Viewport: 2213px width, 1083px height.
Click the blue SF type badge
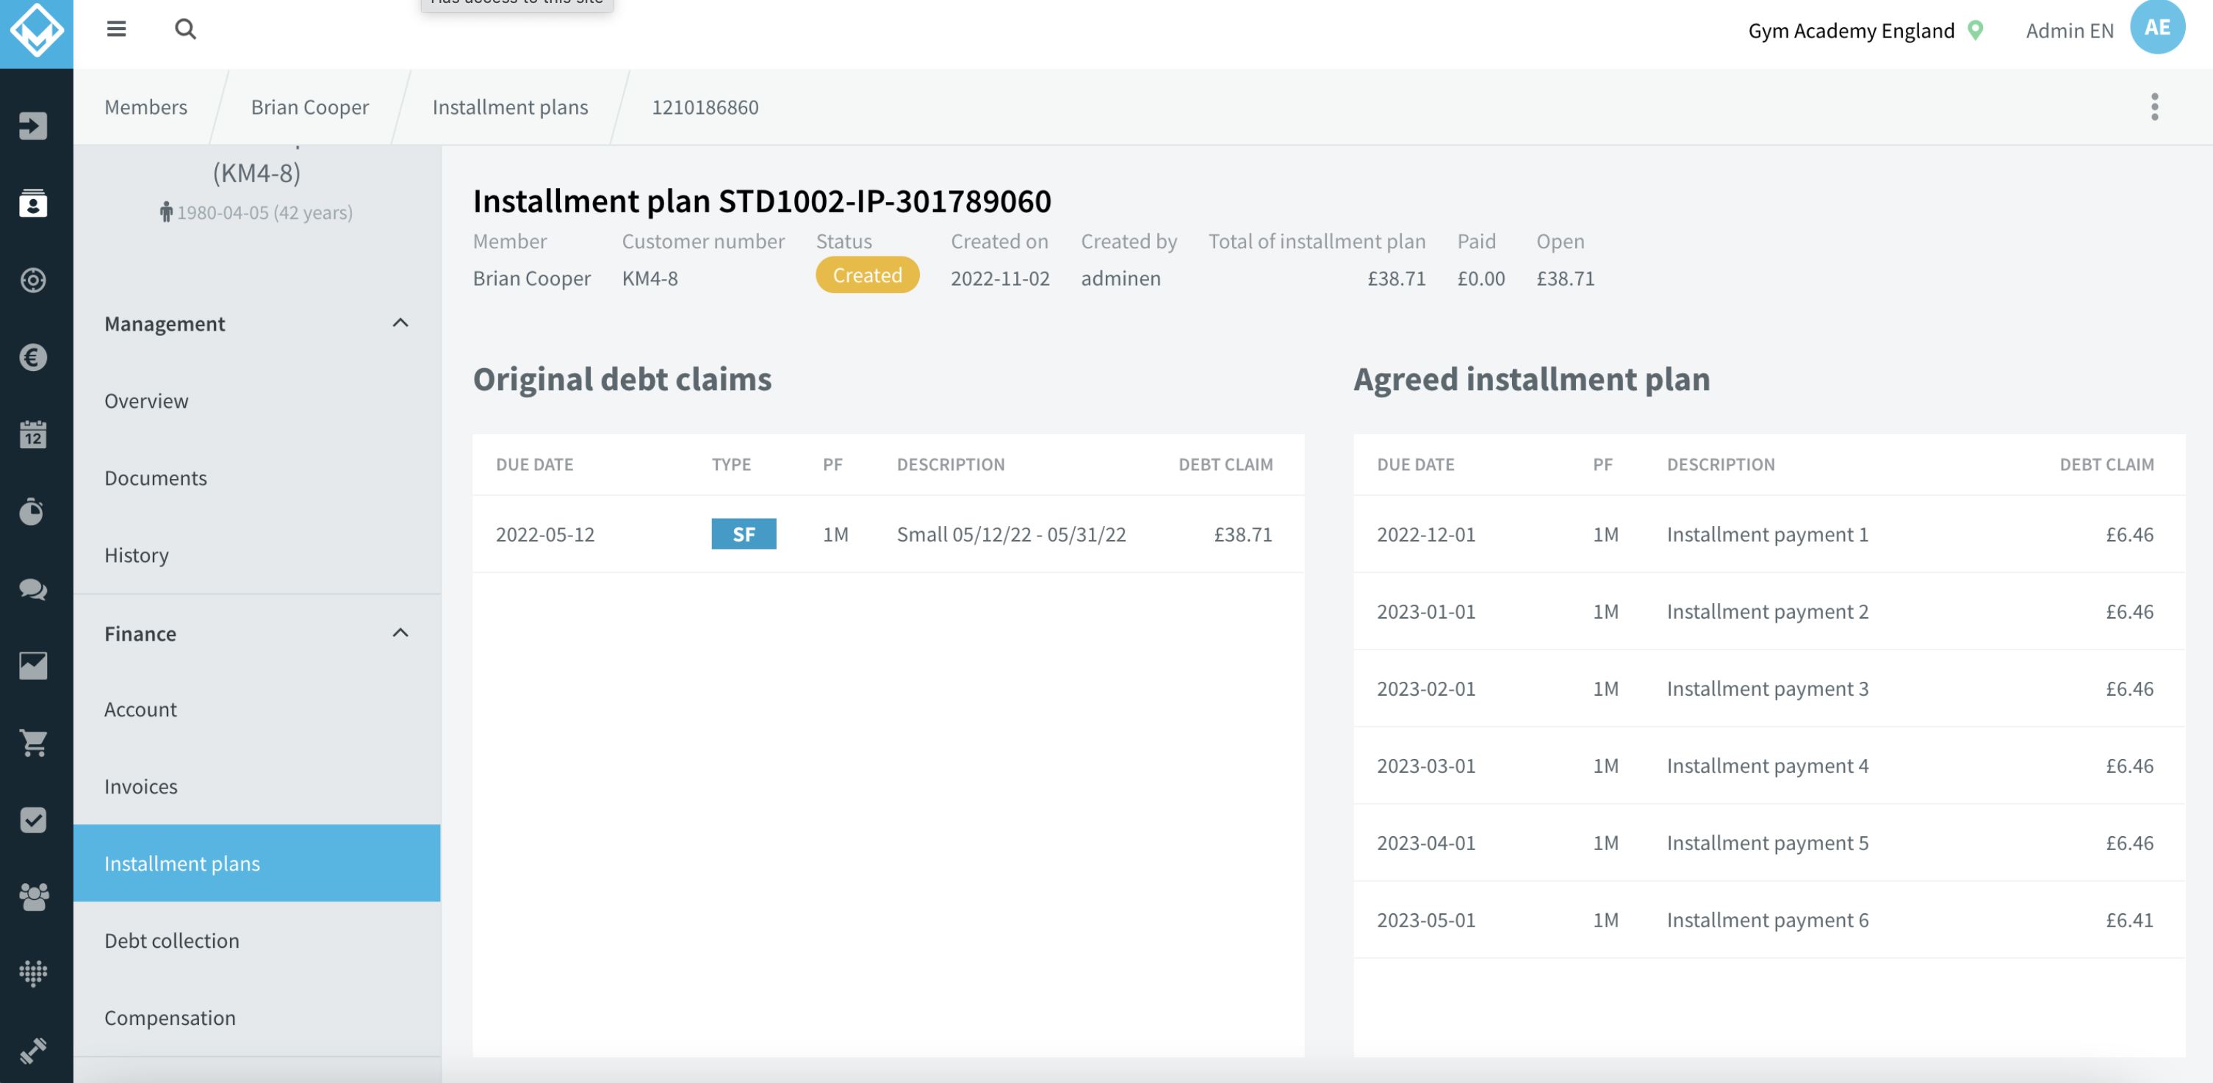(744, 534)
